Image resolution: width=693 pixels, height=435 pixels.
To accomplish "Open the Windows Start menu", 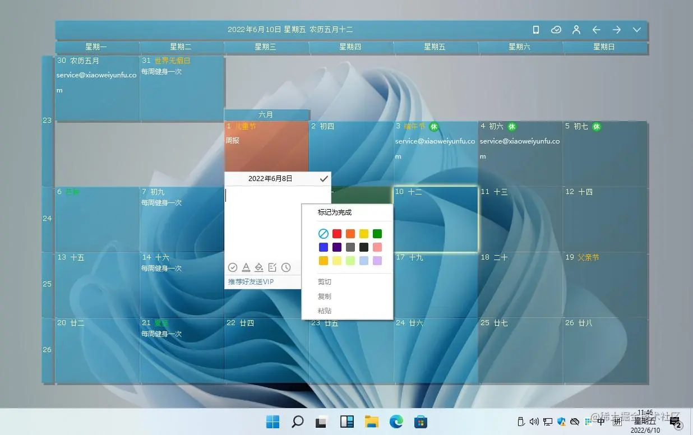I will (273, 422).
